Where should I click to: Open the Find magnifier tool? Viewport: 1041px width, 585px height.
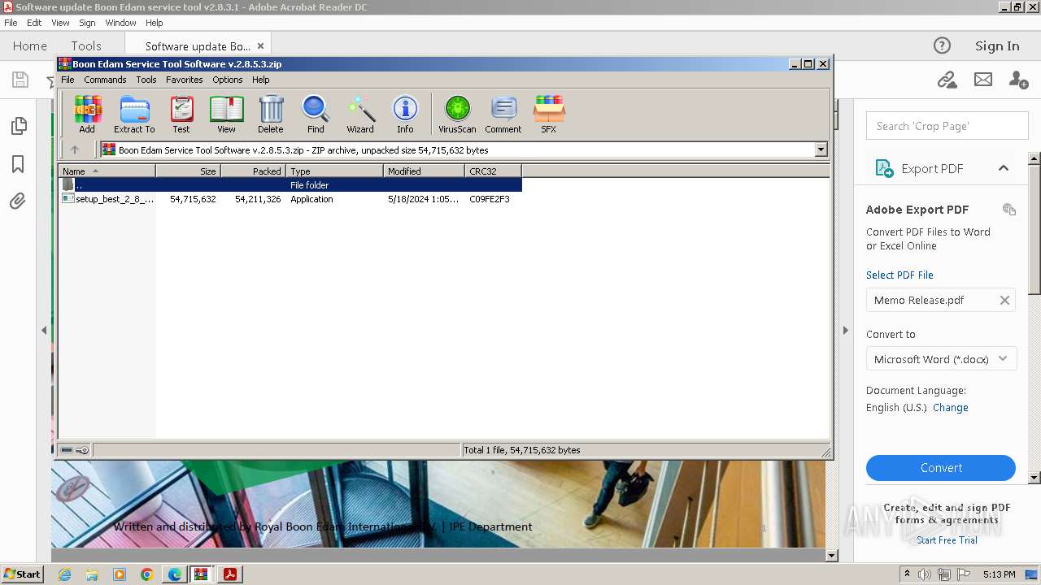[x=316, y=114]
